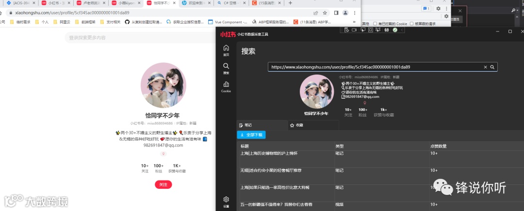Click the live visual tree debug icon
524x211 pixels.
click(346, 30)
